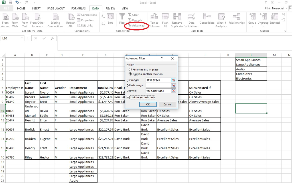Switch to the FORMULAS tab

coord(78,8)
